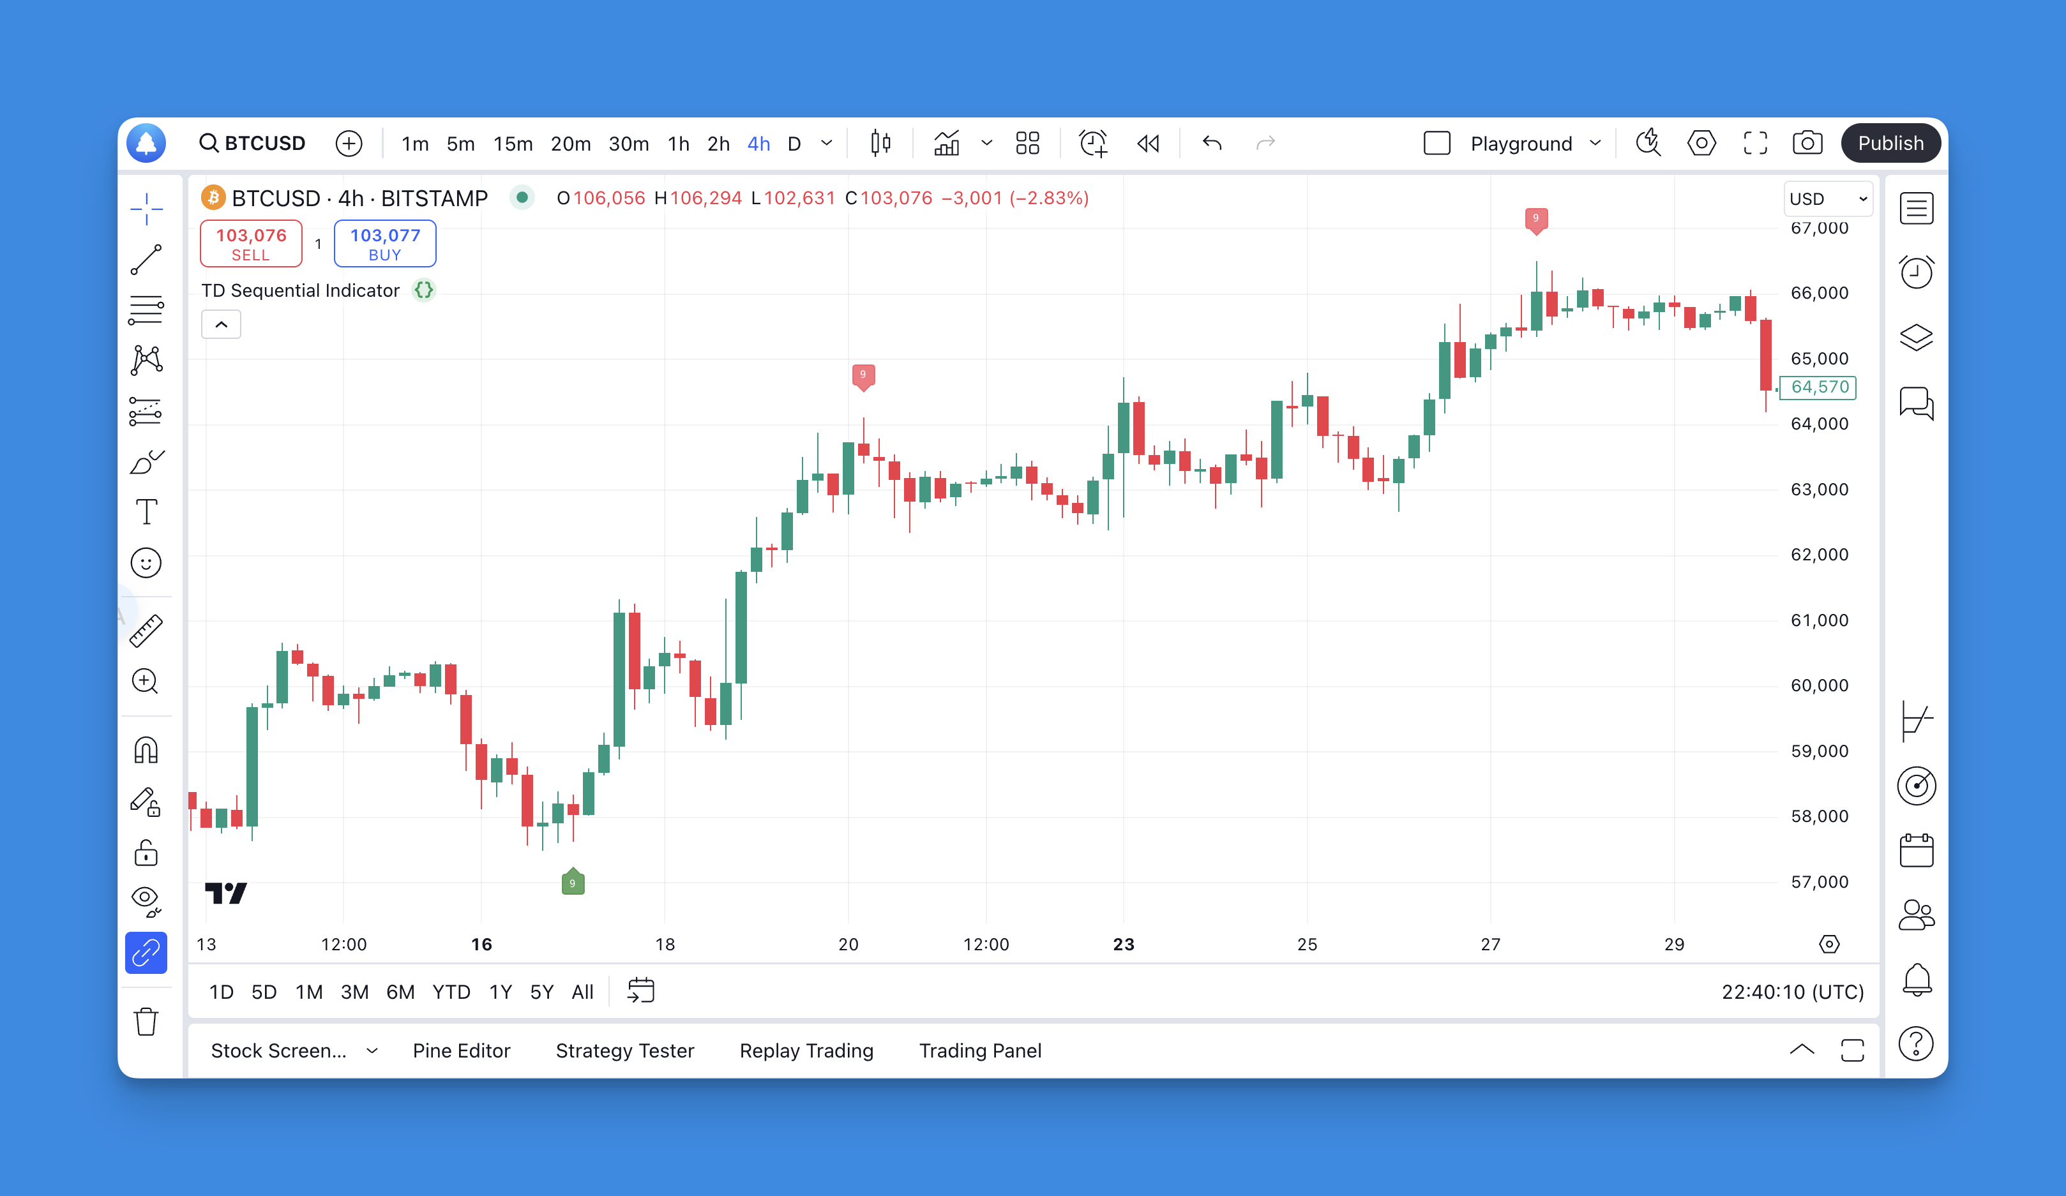
Task: Switch to the Pine Editor tab
Action: pyautogui.click(x=458, y=1049)
